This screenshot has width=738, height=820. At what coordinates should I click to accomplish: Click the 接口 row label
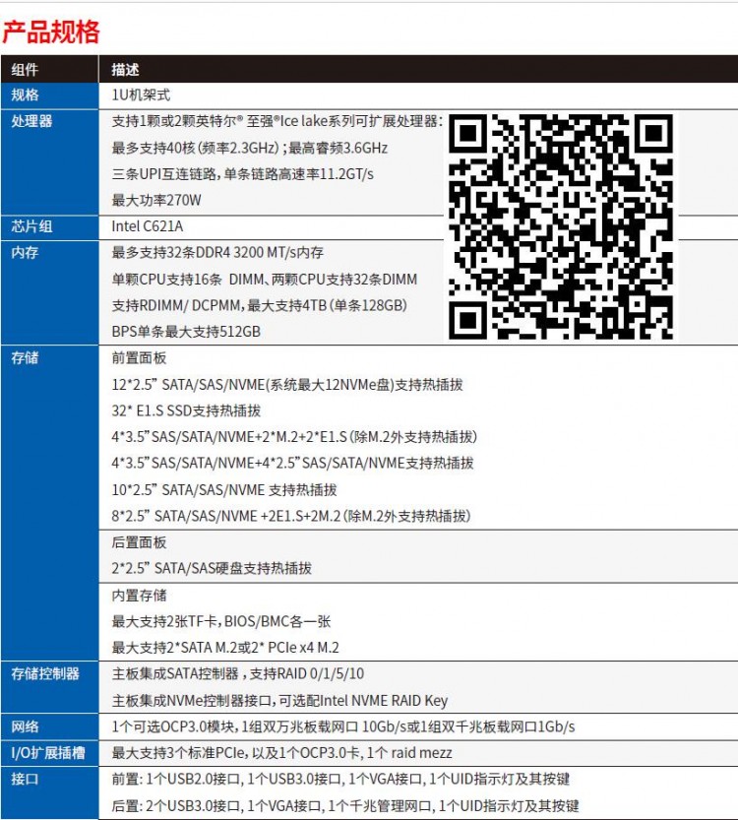coord(25,779)
